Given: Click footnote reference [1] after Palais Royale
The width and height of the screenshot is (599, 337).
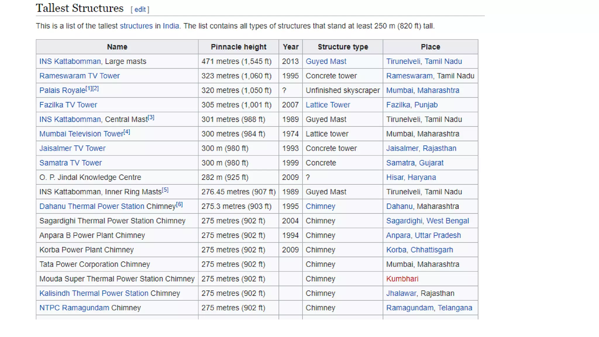Looking at the screenshot, I should click(89, 88).
